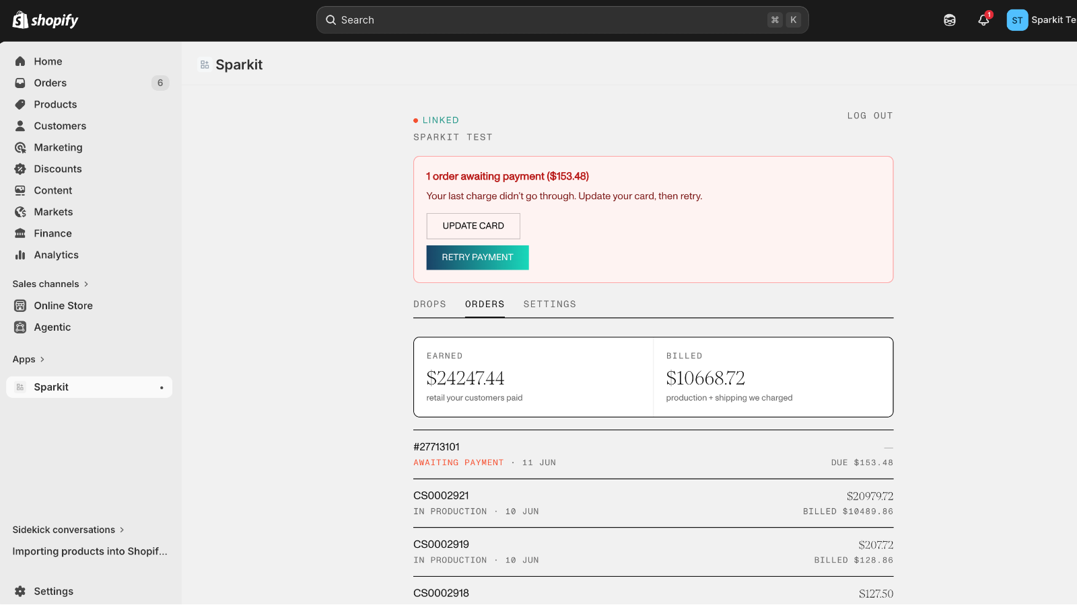
Task: Click the Home house icon
Action: click(20, 61)
